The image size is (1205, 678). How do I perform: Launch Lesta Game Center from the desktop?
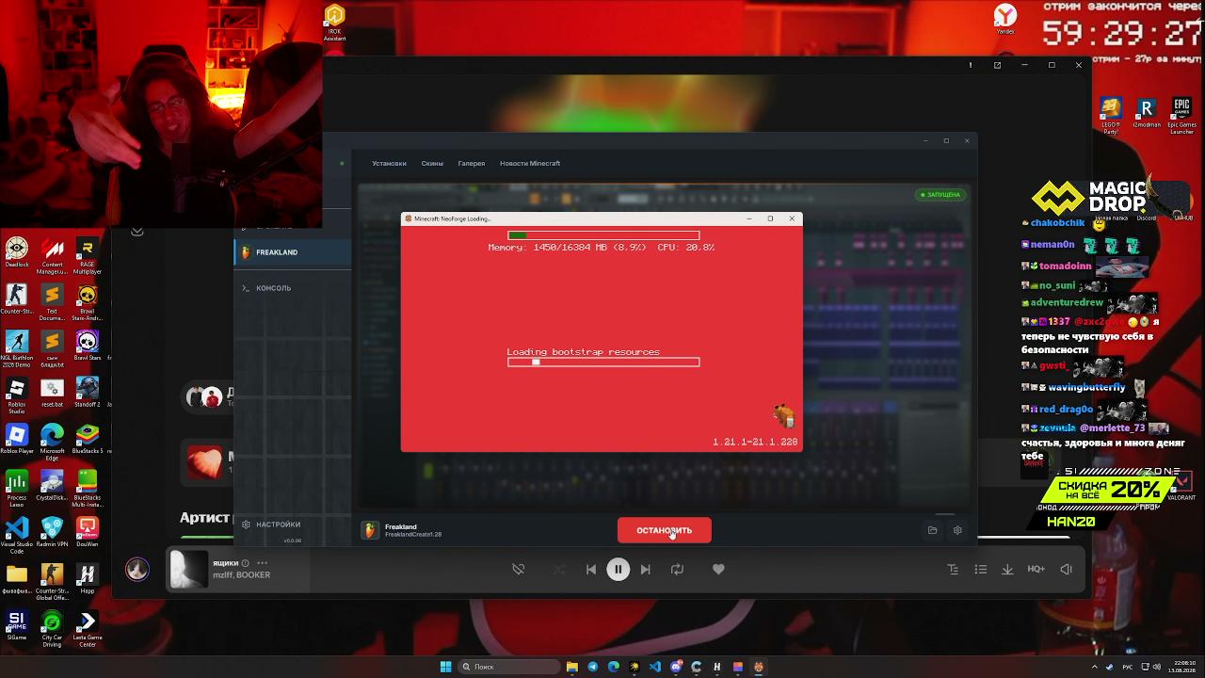tap(87, 628)
